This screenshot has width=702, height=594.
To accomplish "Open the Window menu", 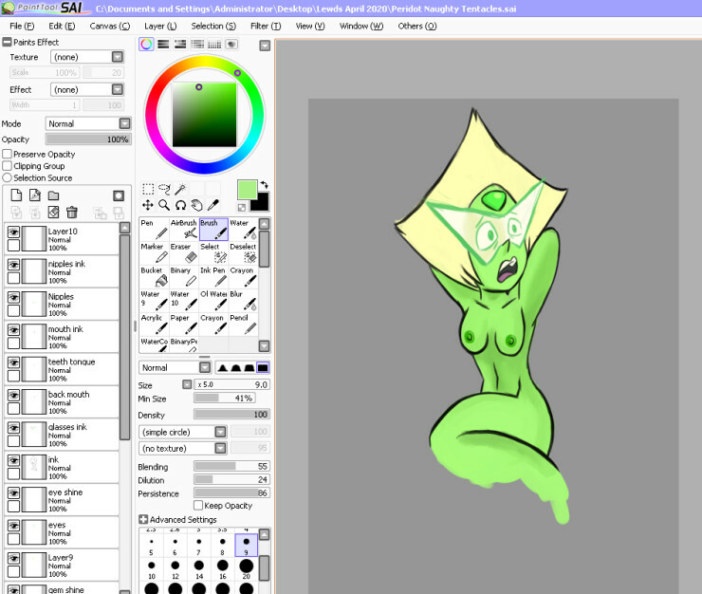I will (361, 26).
